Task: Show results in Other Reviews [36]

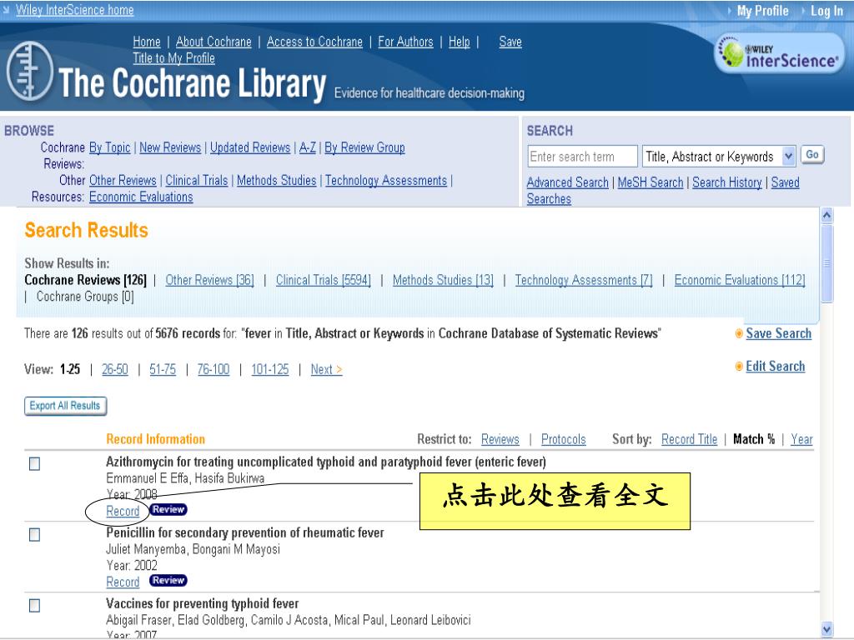Action: (x=209, y=280)
